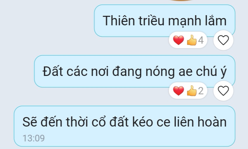Screen dimensions: 248x149
Task: Click the words 'liên hoàn' in the last message
Action: pyautogui.click(x=200, y=122)
